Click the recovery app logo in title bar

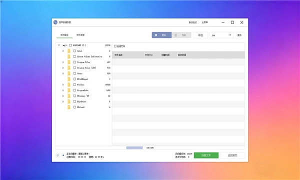pyautogui.click(x=55, y=22)
